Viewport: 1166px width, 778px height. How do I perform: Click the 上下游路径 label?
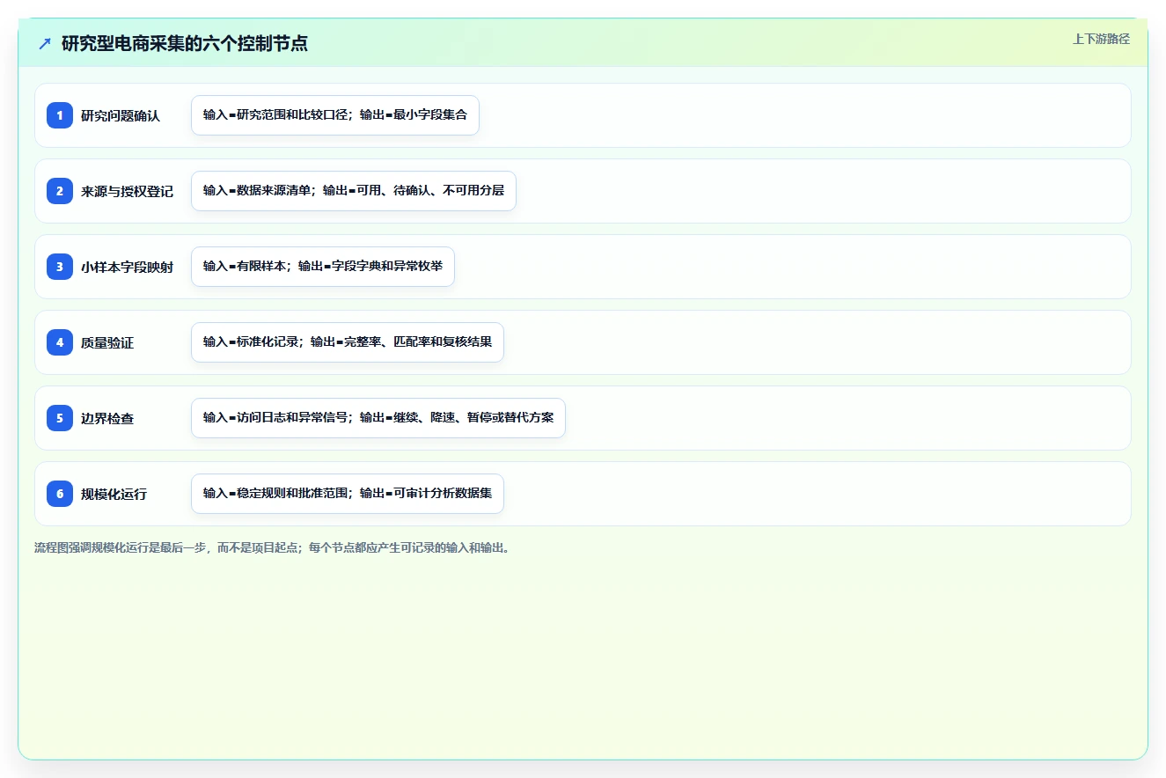1101,39
